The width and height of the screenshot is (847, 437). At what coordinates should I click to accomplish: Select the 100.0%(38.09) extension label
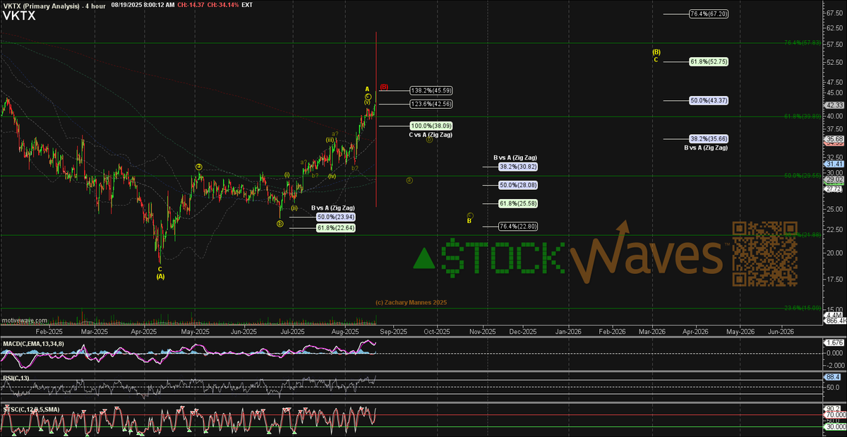click(x=431, y=126)
